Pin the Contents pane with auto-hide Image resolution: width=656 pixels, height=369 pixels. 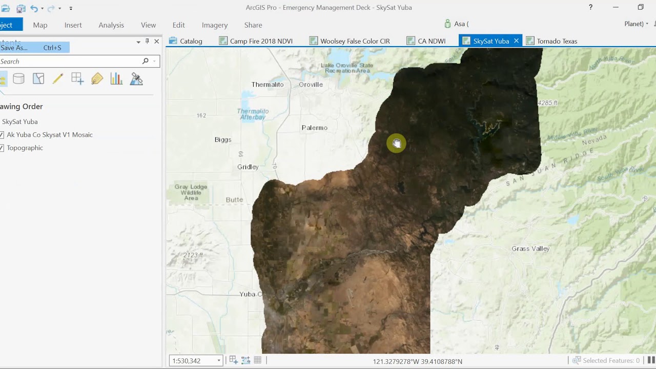click(x=147, y=41)
